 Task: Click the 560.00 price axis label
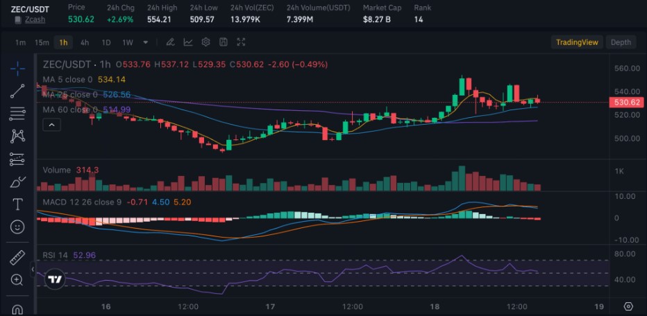pyautogui.click(x=626, y=68)
